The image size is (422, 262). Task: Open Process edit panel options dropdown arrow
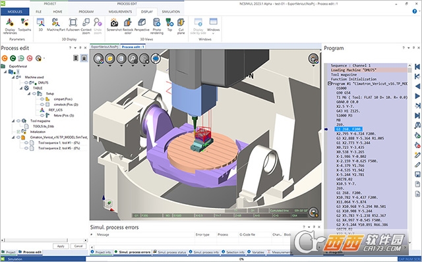[75, 48]
